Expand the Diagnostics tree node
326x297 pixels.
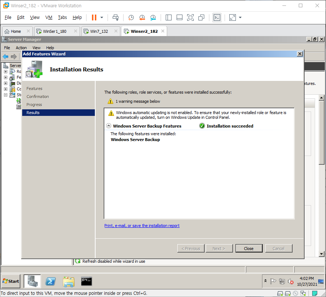(5, 83)
